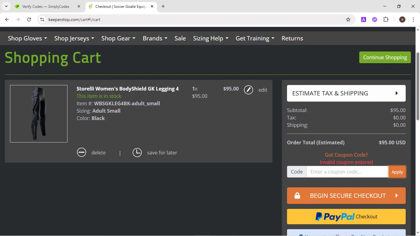Go back to previous page
Screen dimensions: 420x236
coord(7,20)
